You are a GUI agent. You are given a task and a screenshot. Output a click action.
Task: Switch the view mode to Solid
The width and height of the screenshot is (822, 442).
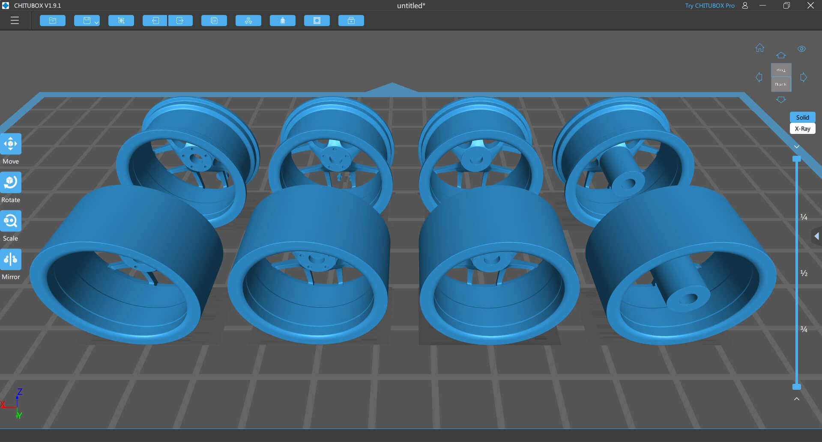pyautogui.click(x=802, y=117)
